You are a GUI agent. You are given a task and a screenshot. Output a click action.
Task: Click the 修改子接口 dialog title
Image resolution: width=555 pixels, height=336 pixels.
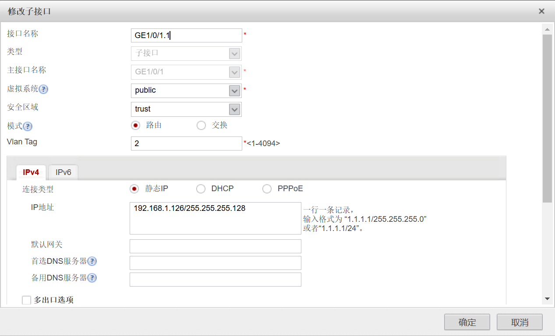click(29, 11)
